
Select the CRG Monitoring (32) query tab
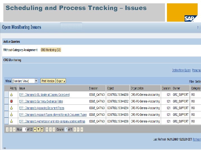pyautogui.click(x=51, y=50)
